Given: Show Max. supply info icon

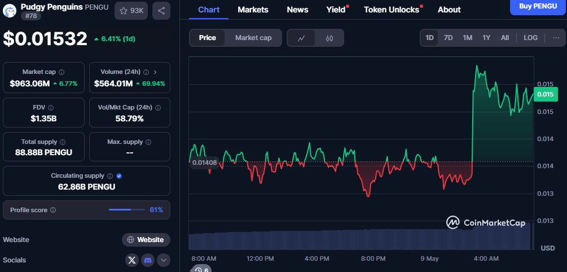Looking at the screenshot, I should [148, 142].
